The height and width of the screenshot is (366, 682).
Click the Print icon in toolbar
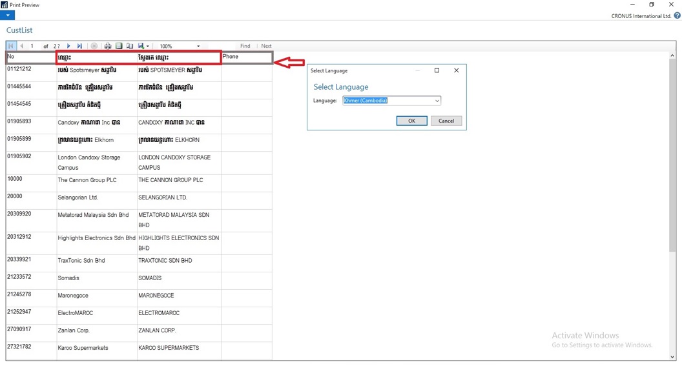pyautogui.click(x=108, y=46)
